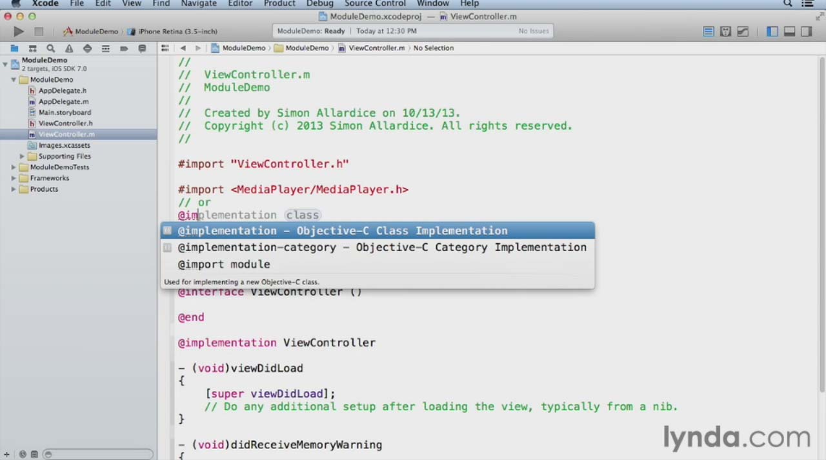This screenshot has width=826, height=460.
Task: Run the project with the Play button
Action: (18, 31)
